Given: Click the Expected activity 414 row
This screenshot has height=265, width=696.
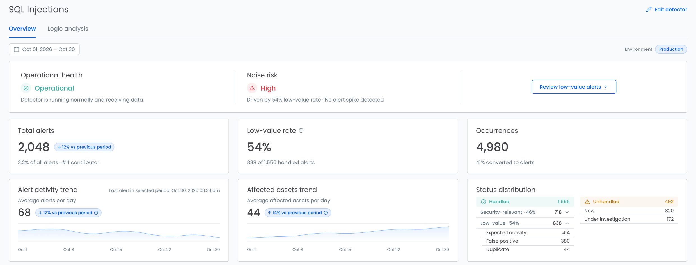Looking at the screenshot, I should coord(528,233).
